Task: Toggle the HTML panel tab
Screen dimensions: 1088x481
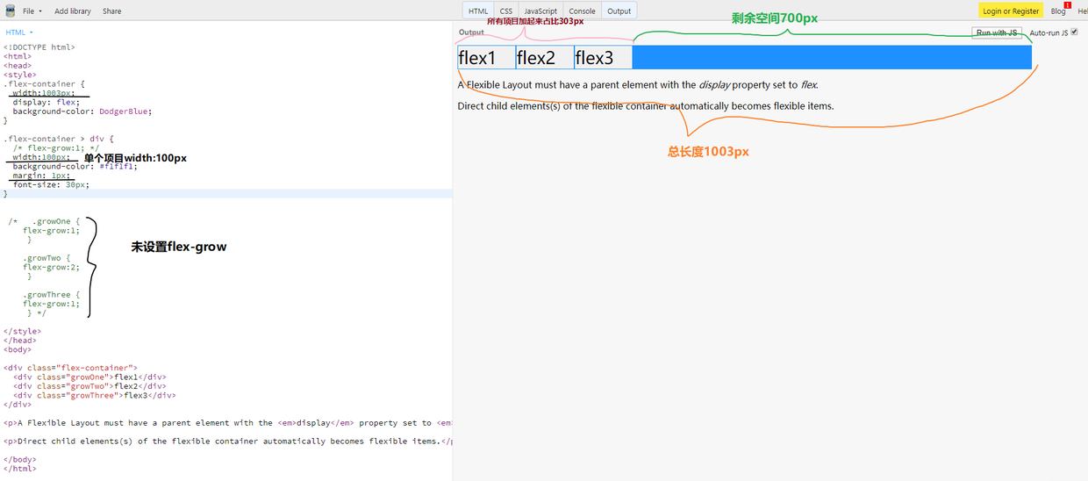Action: click(478, 11)
